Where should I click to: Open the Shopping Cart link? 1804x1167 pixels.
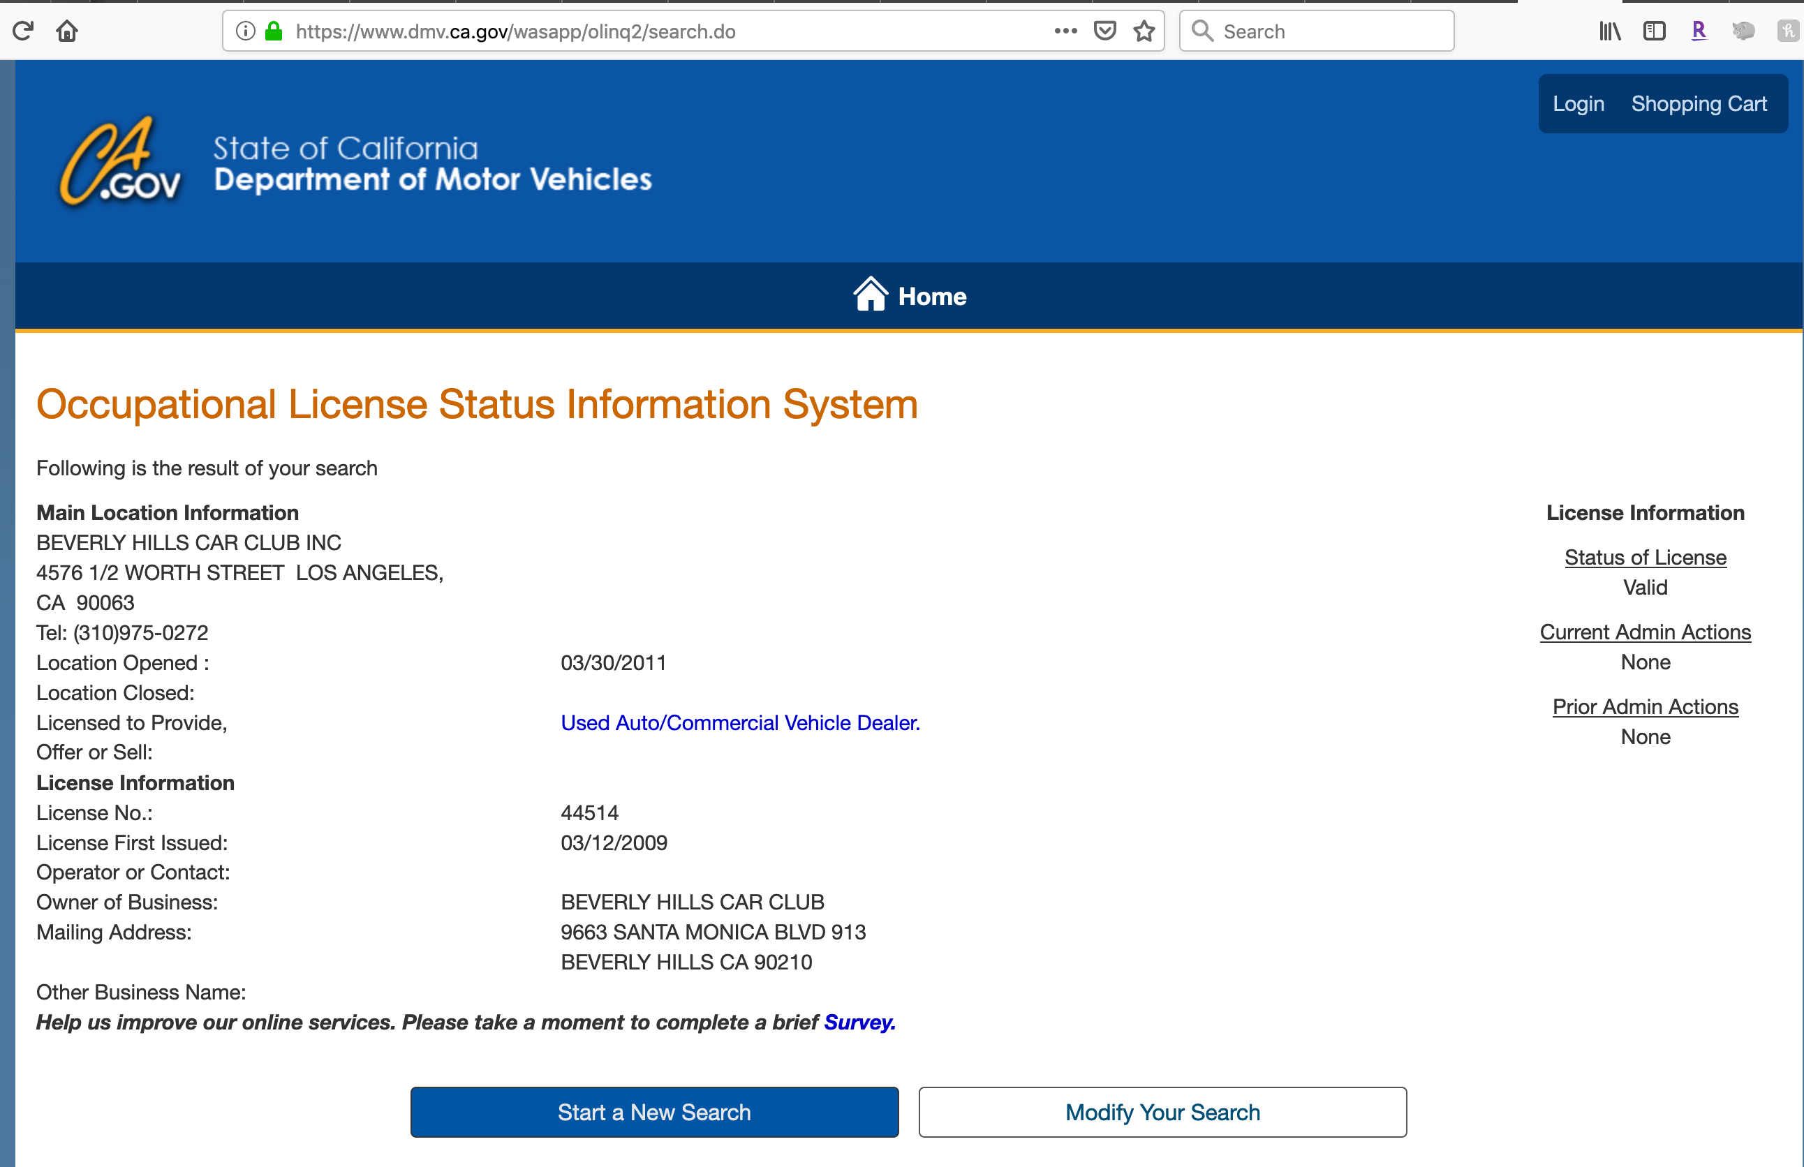[1699, 104]
